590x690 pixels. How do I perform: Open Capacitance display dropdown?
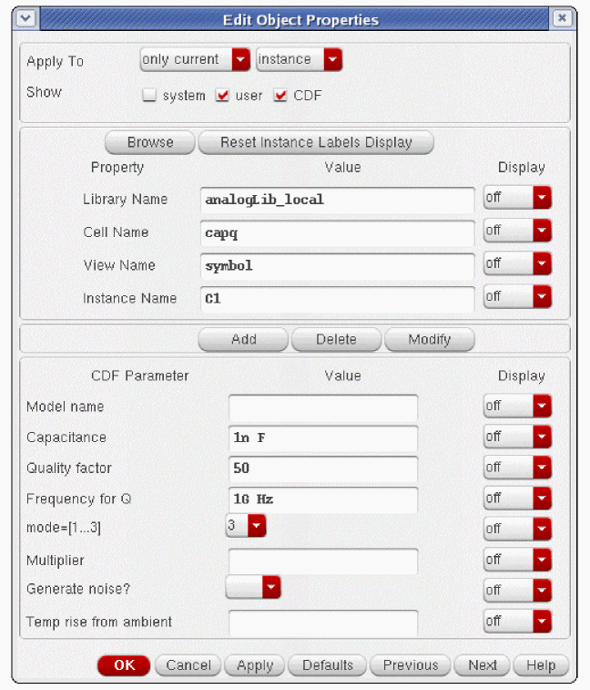click(517, 437)
